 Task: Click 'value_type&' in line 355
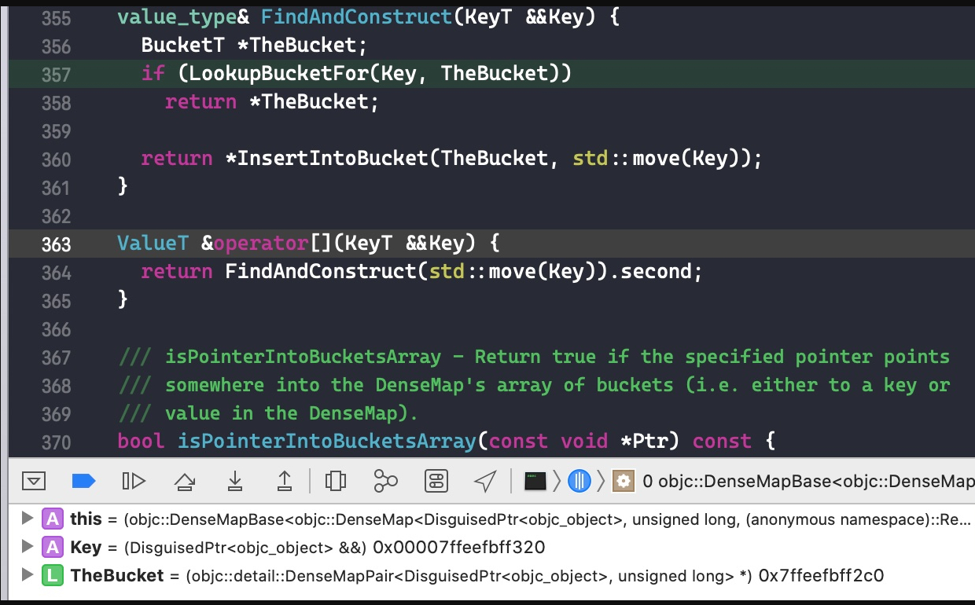183,17
